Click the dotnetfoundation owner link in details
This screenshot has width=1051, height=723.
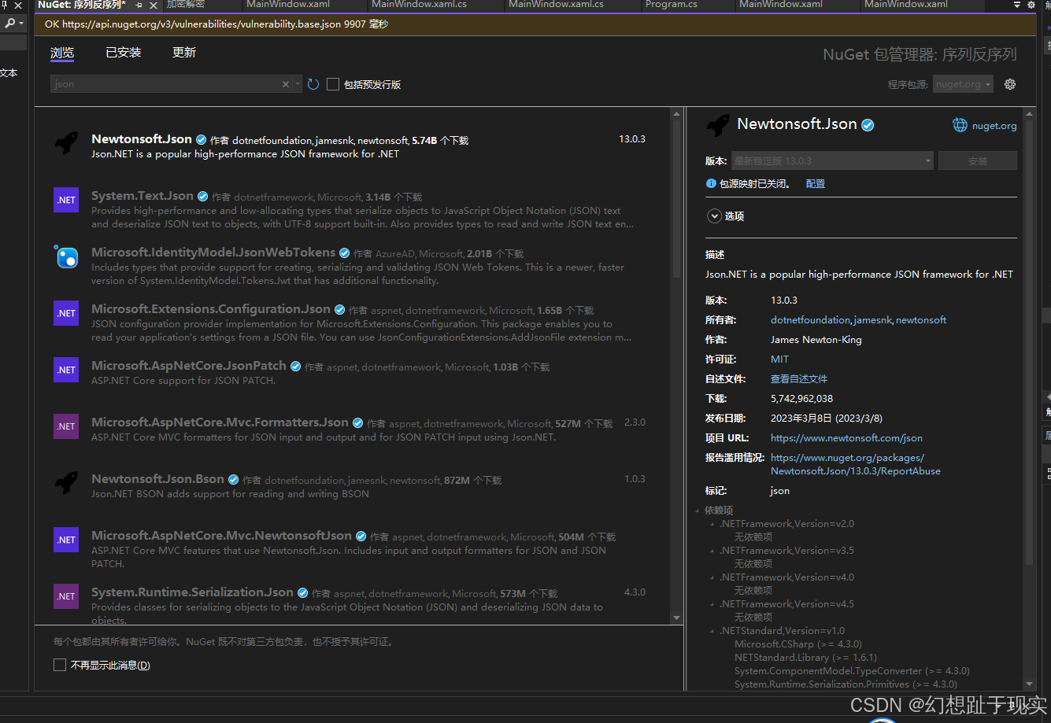(811, 319)
